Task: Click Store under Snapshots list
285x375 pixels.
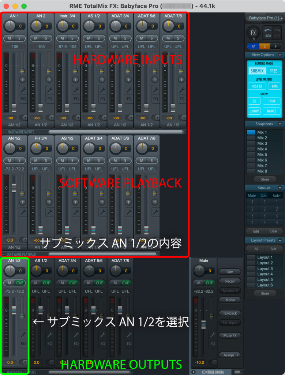Action: [265, 179]
